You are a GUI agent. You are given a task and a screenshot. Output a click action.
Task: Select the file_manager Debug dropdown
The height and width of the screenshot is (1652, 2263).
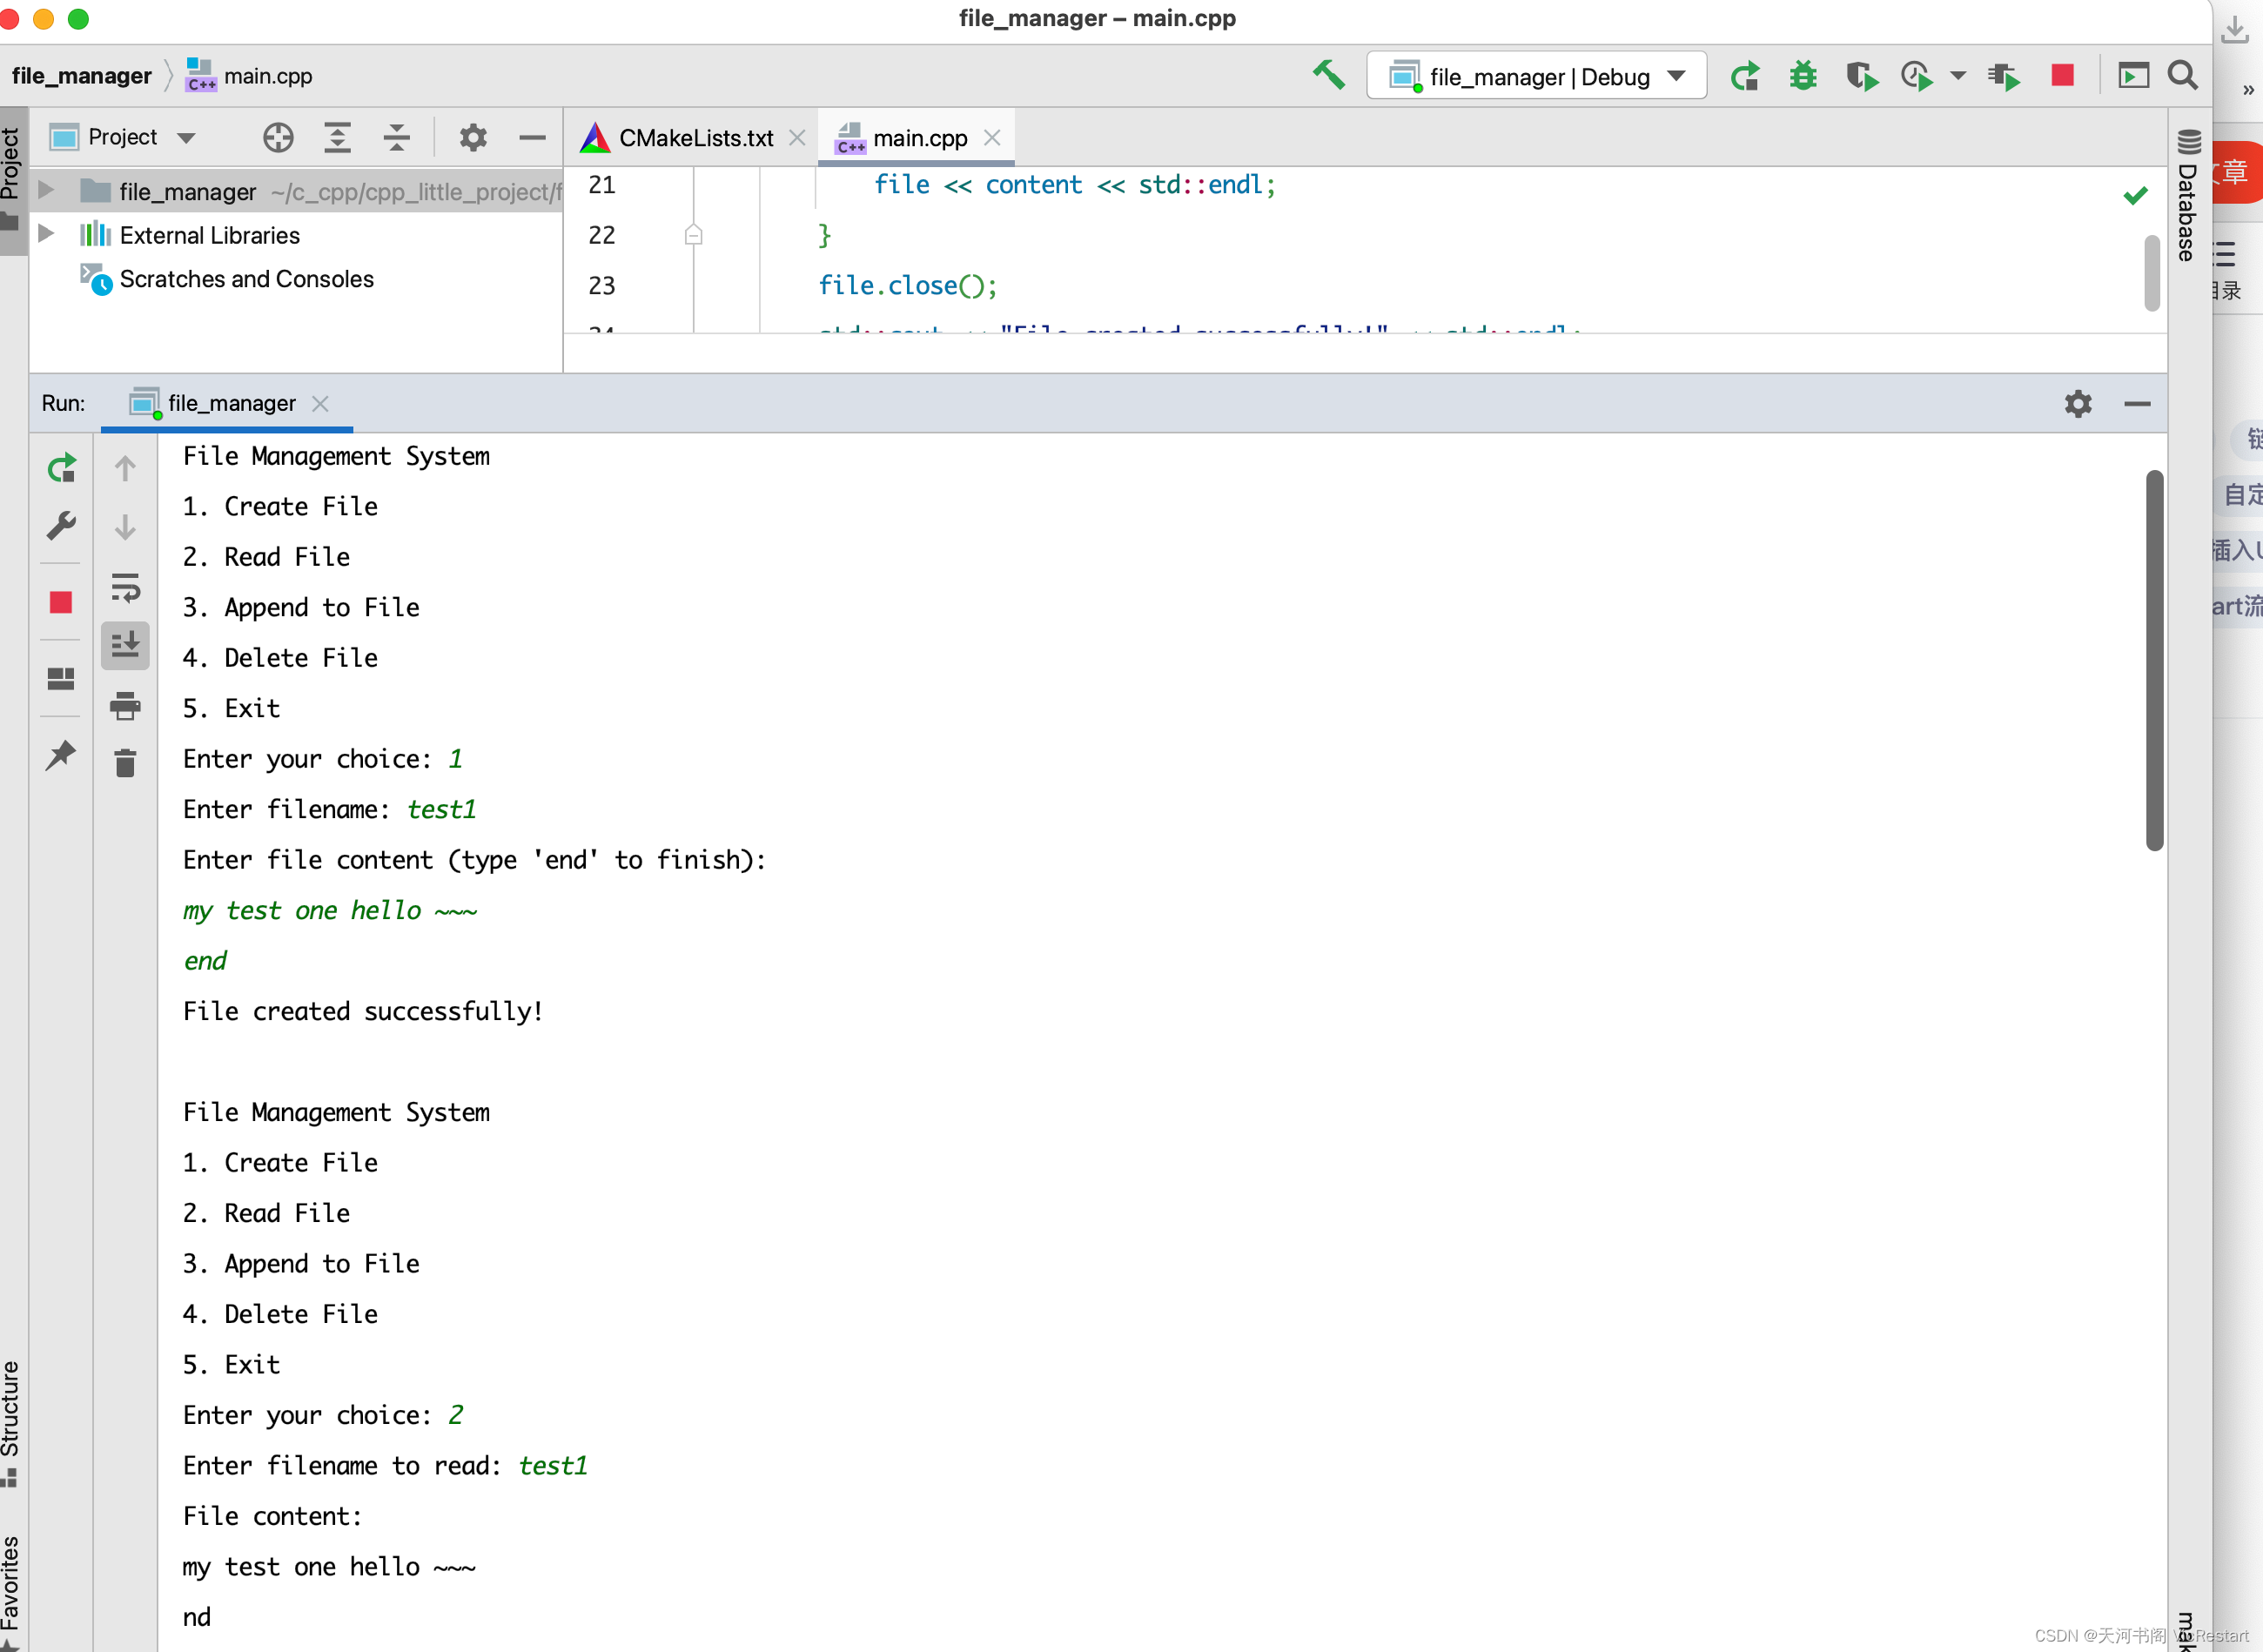[x=1534, y=74]
